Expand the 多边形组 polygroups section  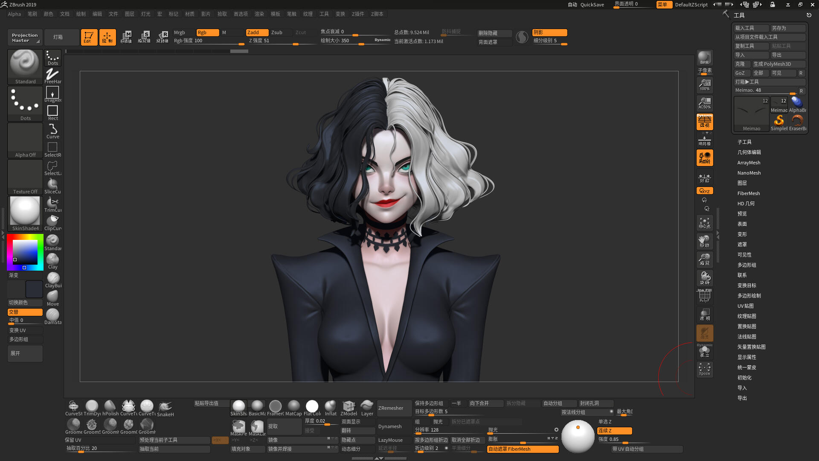[746, 265]
